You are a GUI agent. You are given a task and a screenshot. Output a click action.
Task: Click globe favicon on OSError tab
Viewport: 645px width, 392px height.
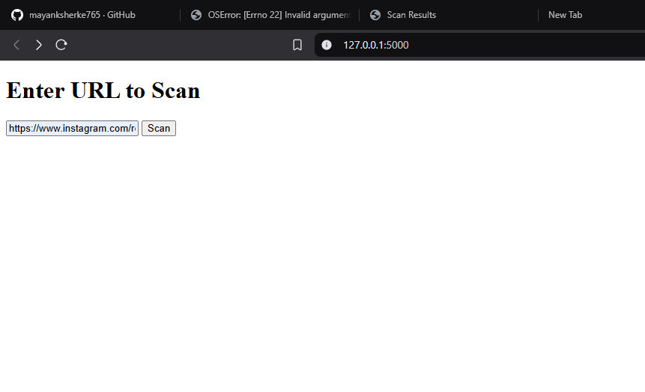point(196,15)
